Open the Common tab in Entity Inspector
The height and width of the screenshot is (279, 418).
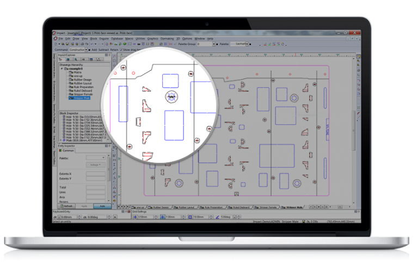[x=67, y=150]
